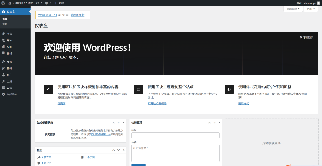
Task: Click the 拖动模块至此 drop area
Action: tap(271, 143)
